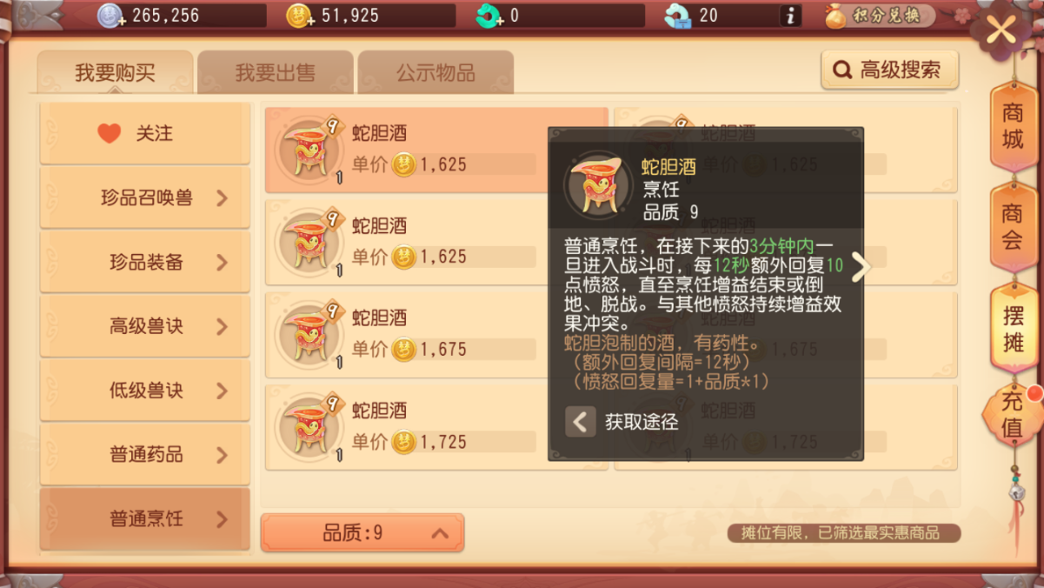Switch to the 公示物品 tab
The image size is (1044, 588).
pos(436,72)
